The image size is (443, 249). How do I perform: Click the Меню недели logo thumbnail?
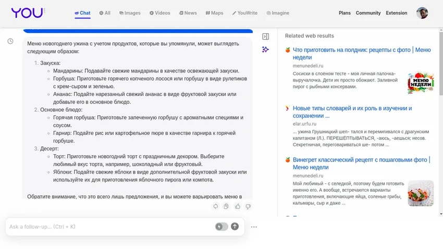coord(421,83)
